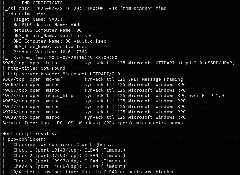The height and width of the screenshot is (175, 240).
Task: Click the System_Time output line
Action: 65,58
